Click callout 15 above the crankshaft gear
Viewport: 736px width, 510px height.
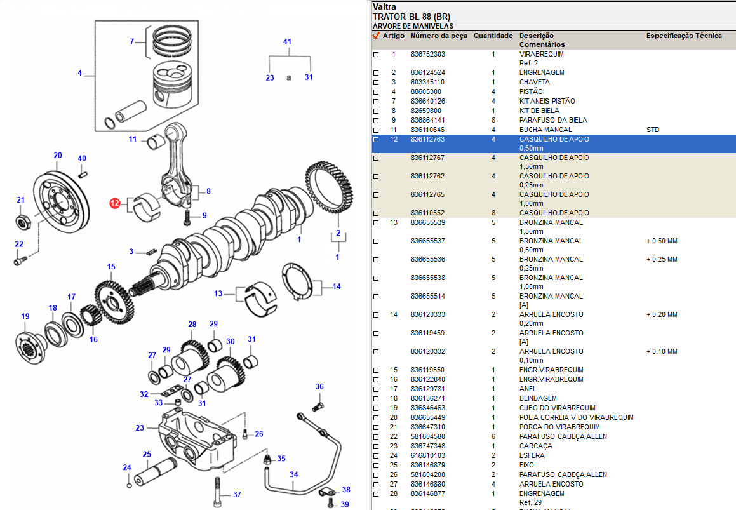(111, 267)
